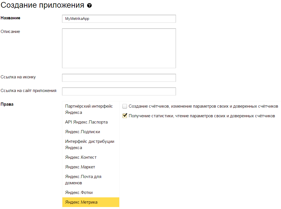
Task: Click the Название field label
Action: pyautogui.click(x=11, y=18)
